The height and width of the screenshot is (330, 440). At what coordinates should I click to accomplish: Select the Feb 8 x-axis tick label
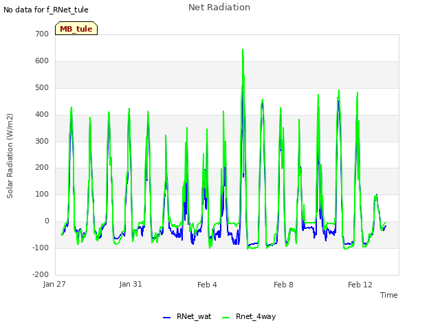283,285
